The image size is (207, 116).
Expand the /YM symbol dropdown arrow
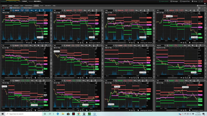pyautogui.click(x=11, y=10)
